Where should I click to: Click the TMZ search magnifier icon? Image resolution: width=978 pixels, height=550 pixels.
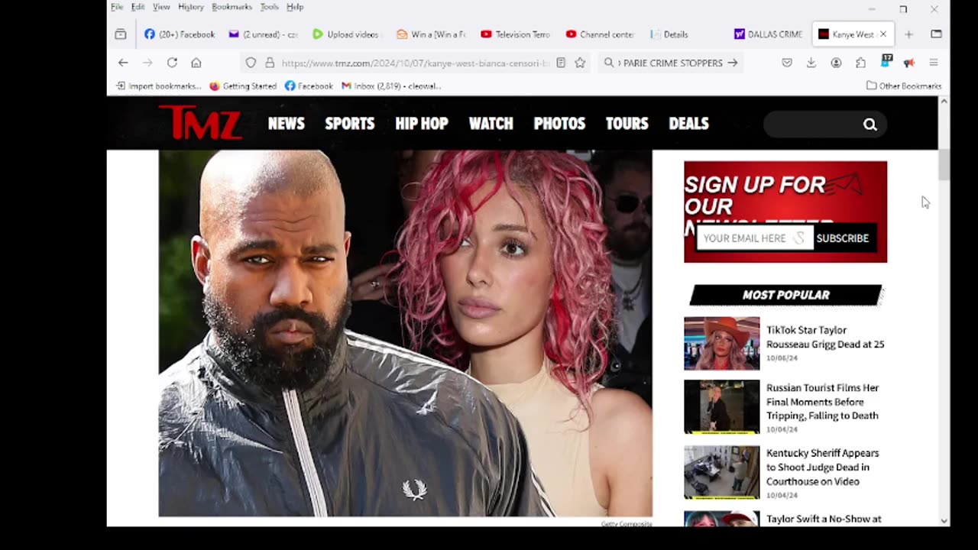pyautogui.click(x=870, y=125)
